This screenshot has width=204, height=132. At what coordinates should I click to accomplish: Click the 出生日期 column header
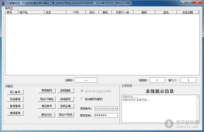[187, 12]
